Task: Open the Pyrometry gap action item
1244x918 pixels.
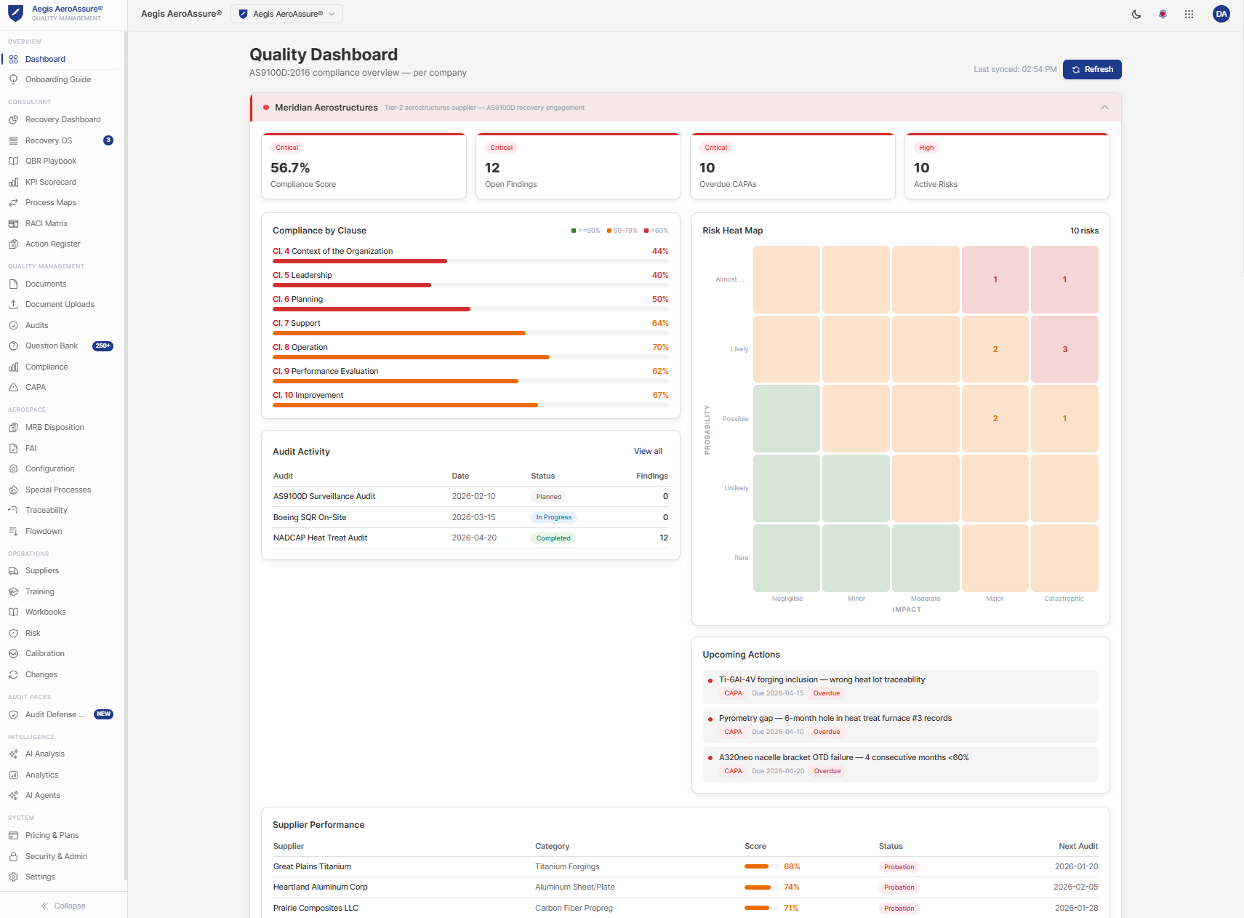Action: click(900, 725)
